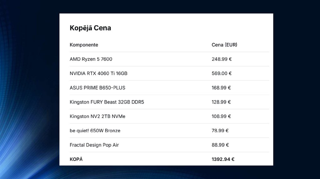Image resolution: width=320 pixels, height=179 pixels.
Task: Select NVIDIA RTX 4060 Ti 16GB
Action: click(98, 74)
